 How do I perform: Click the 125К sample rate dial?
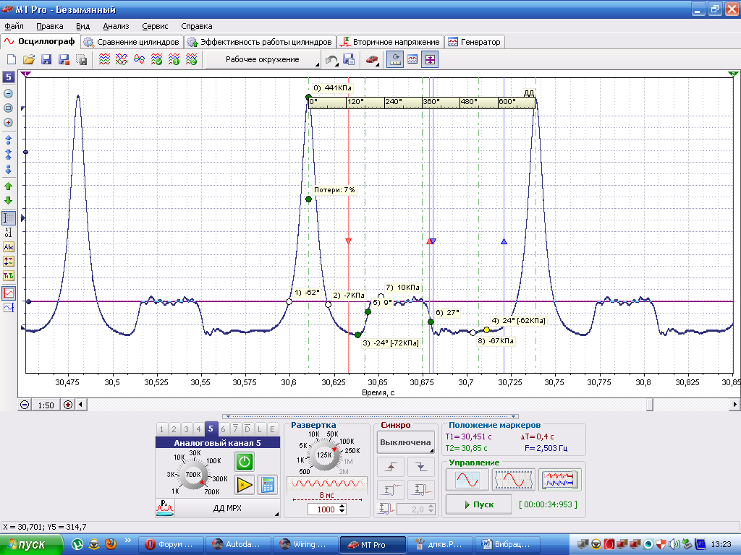(x=324, y=455)
